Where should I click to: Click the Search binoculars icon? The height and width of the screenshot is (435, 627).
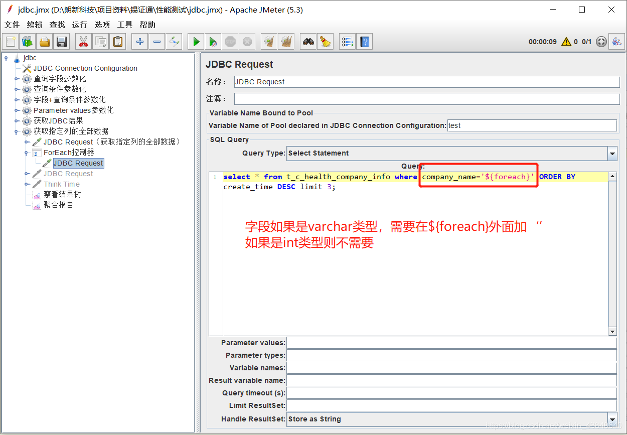tap(308, 42)
